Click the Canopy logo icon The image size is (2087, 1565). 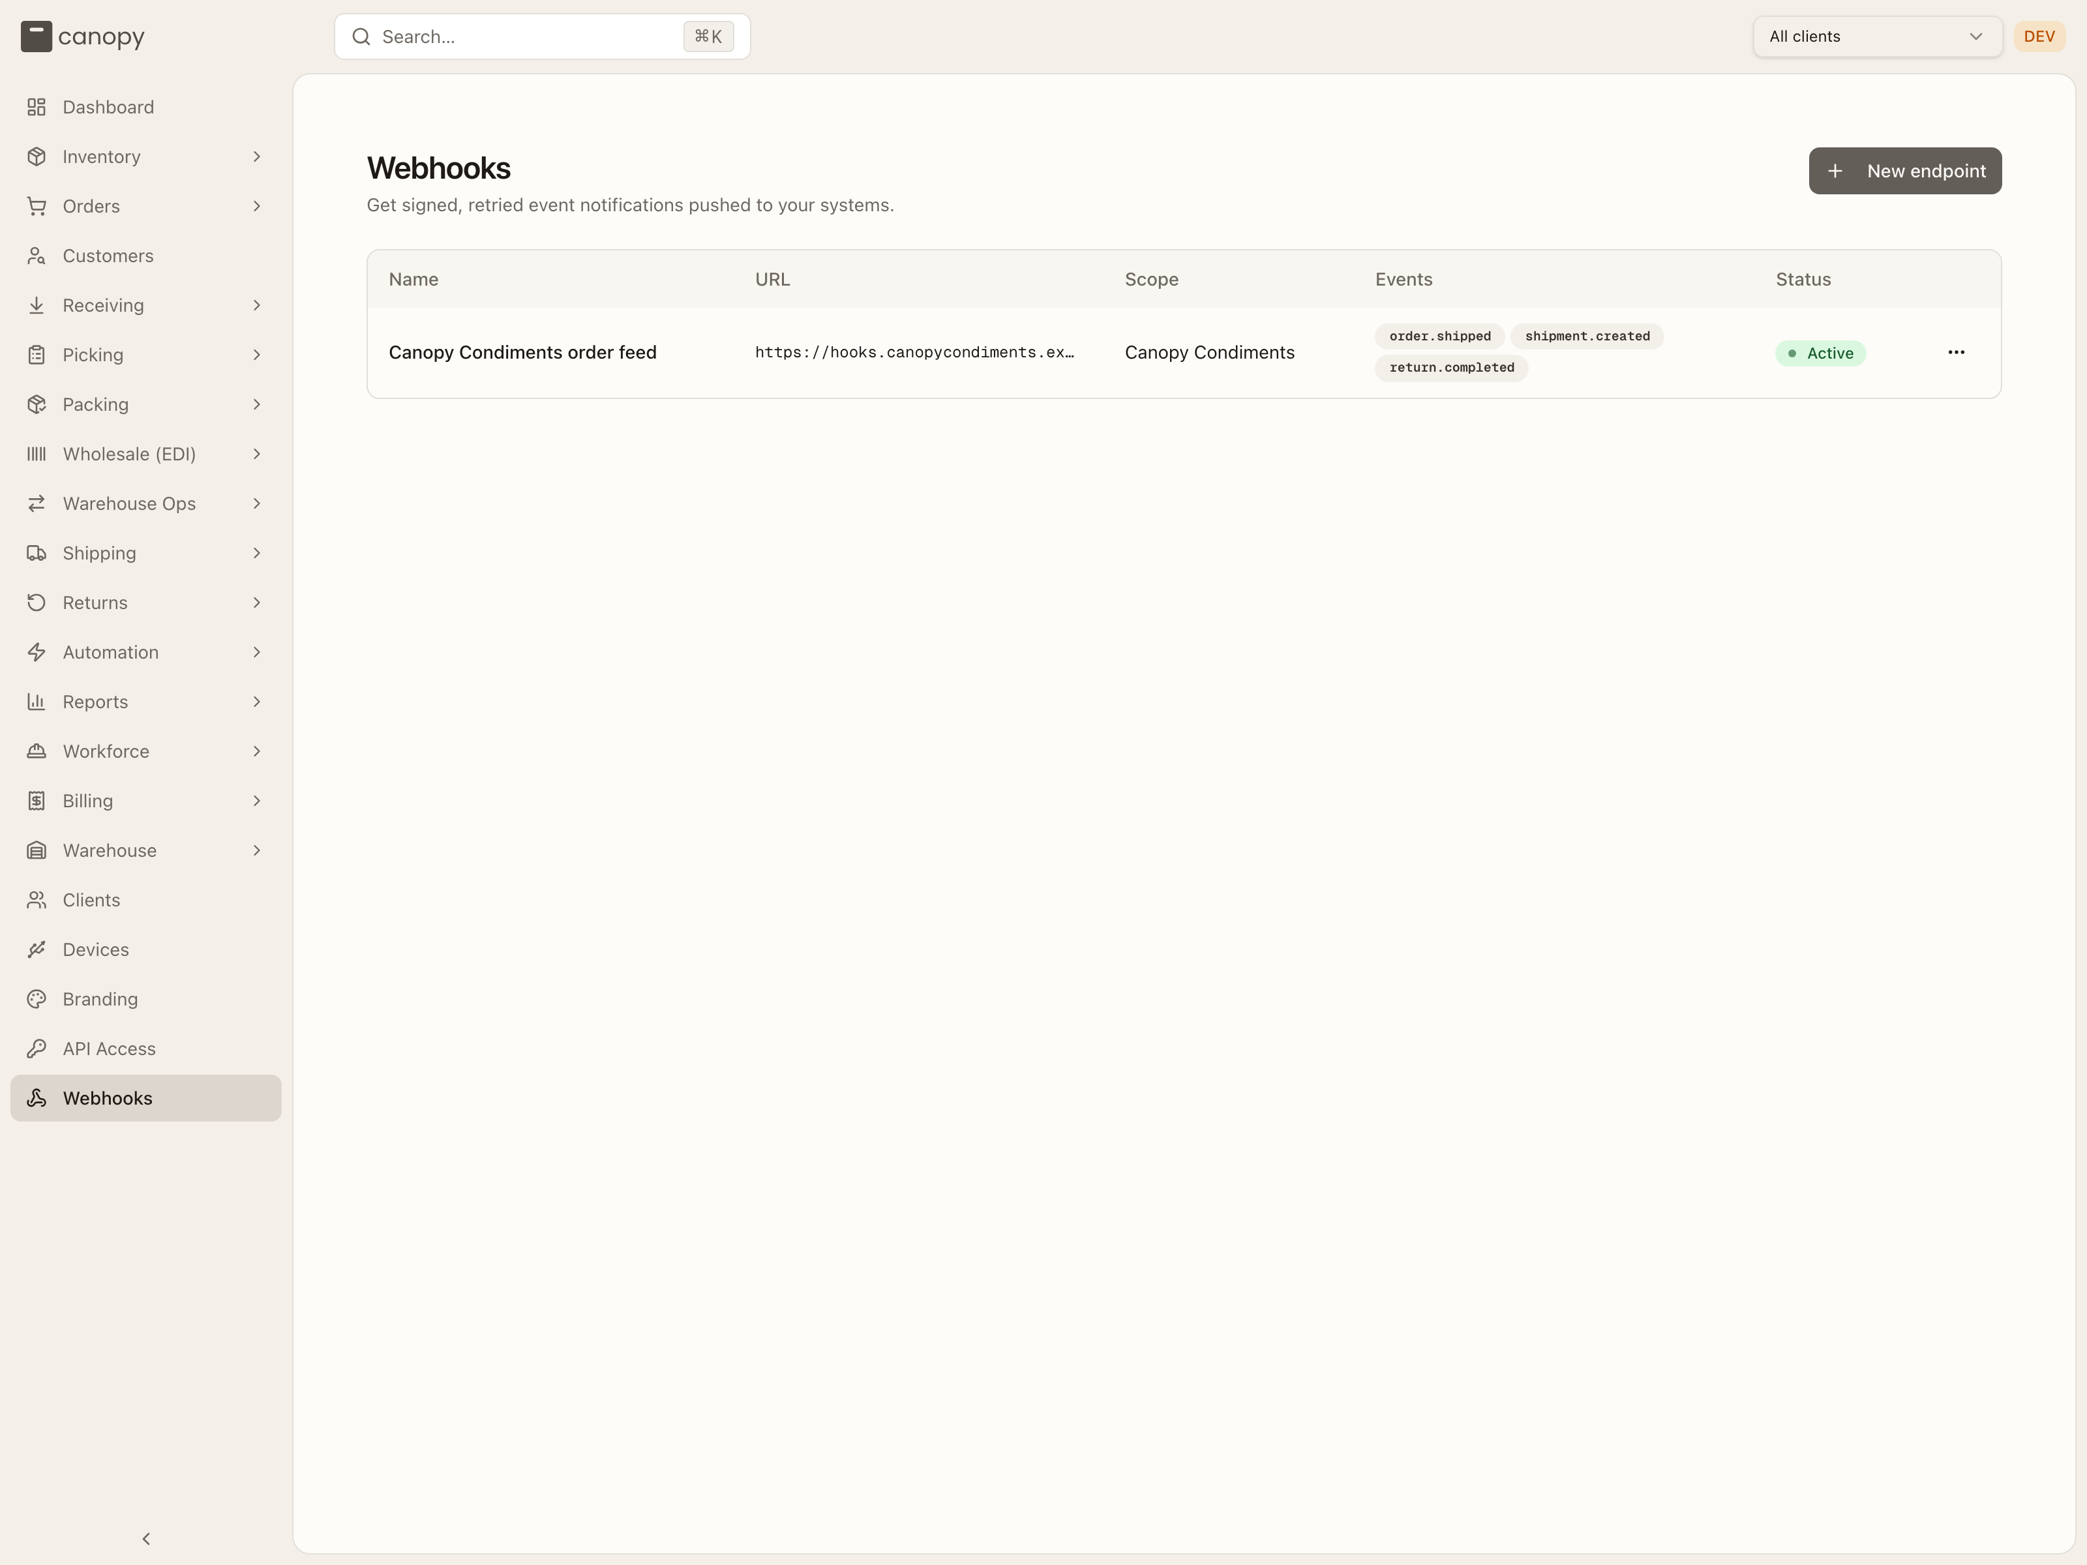pos(36,37)
